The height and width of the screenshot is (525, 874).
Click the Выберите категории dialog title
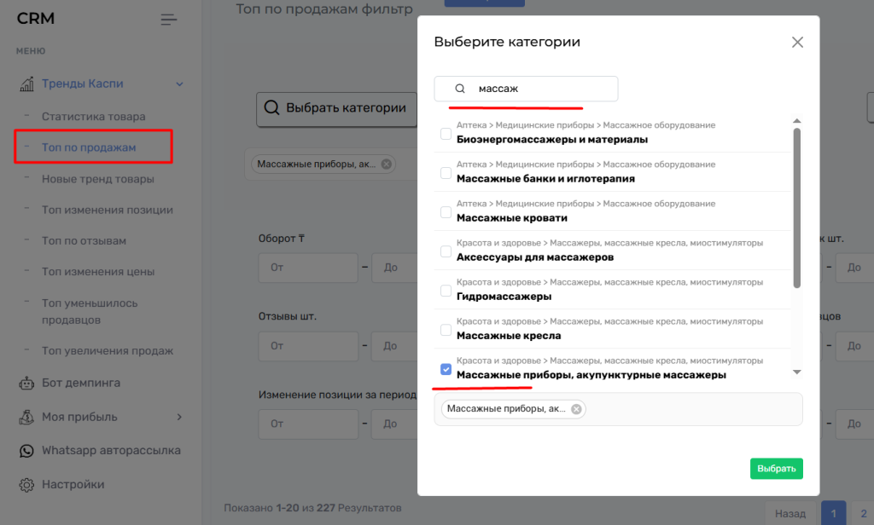(507, 43)
